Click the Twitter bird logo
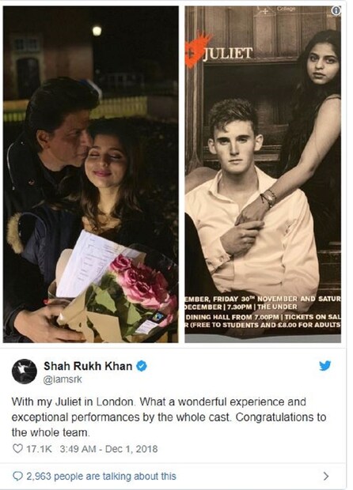Viewport: 353px width, 490px height. coord(325,366)
